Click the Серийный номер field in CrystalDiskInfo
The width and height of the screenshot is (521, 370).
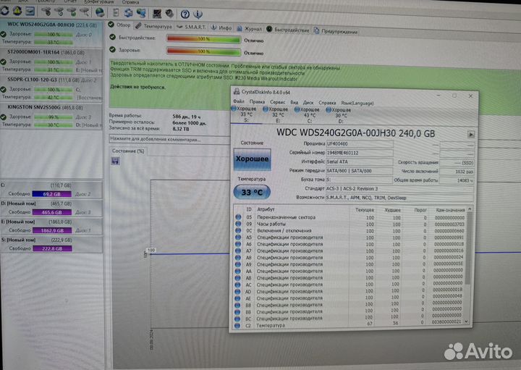coord(360,153)
